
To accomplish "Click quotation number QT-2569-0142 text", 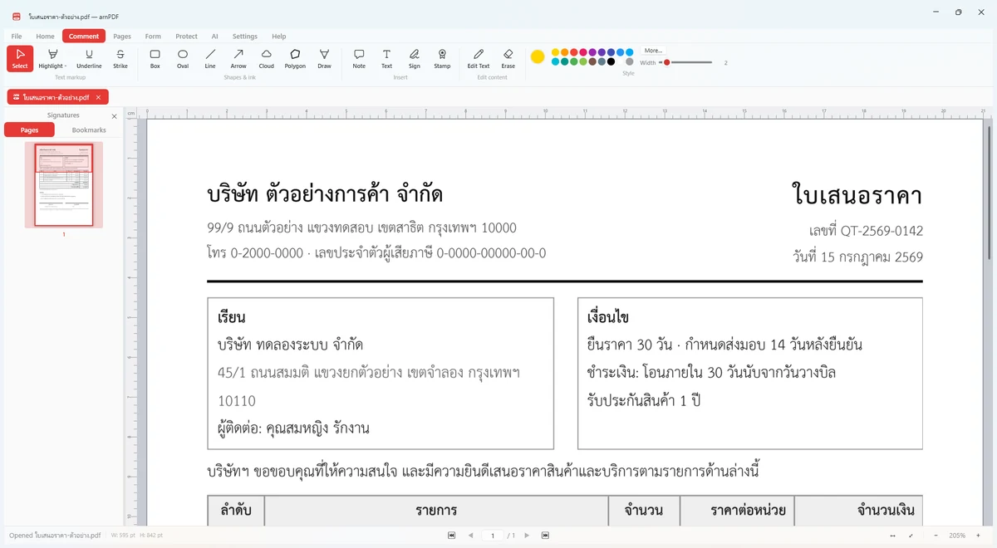I will 881,231.
